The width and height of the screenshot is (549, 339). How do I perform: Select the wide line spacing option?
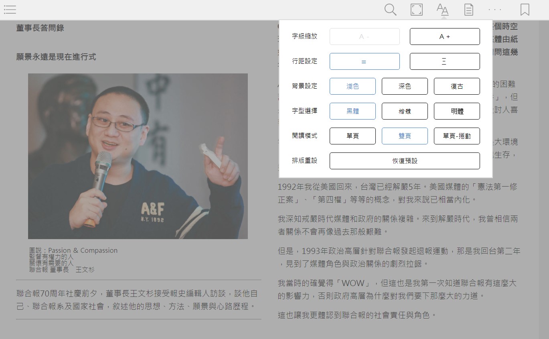coord(444,61)
